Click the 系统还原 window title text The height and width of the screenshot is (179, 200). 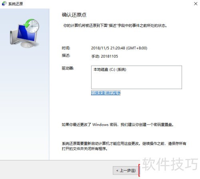coord(16,4)
